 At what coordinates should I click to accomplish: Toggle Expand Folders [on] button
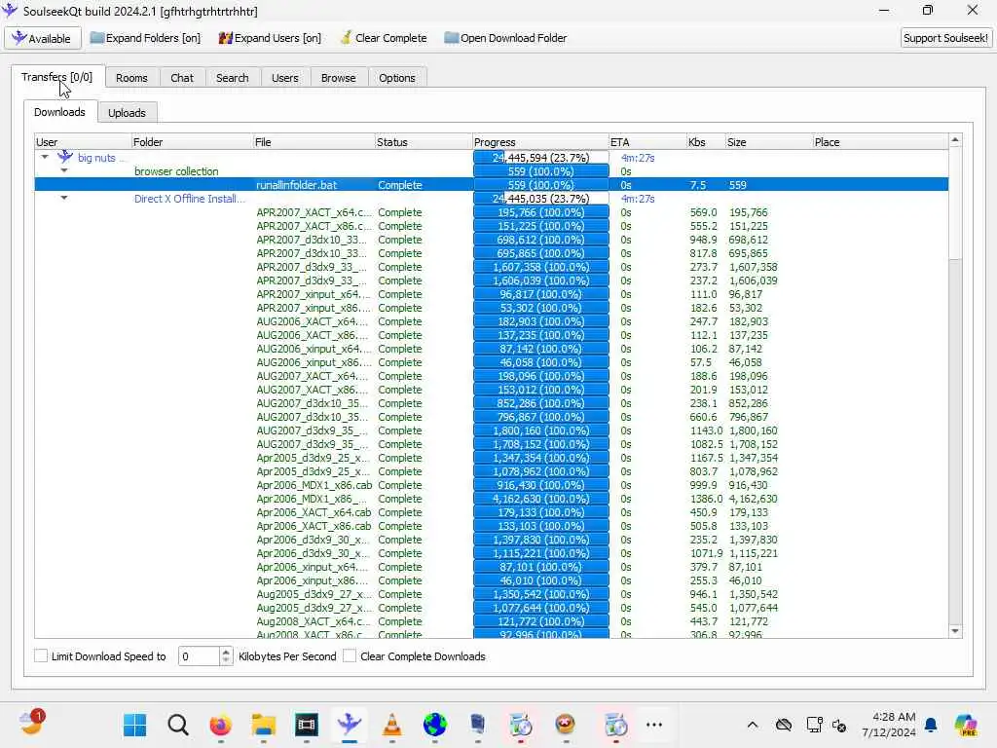(x=145, y=38)
